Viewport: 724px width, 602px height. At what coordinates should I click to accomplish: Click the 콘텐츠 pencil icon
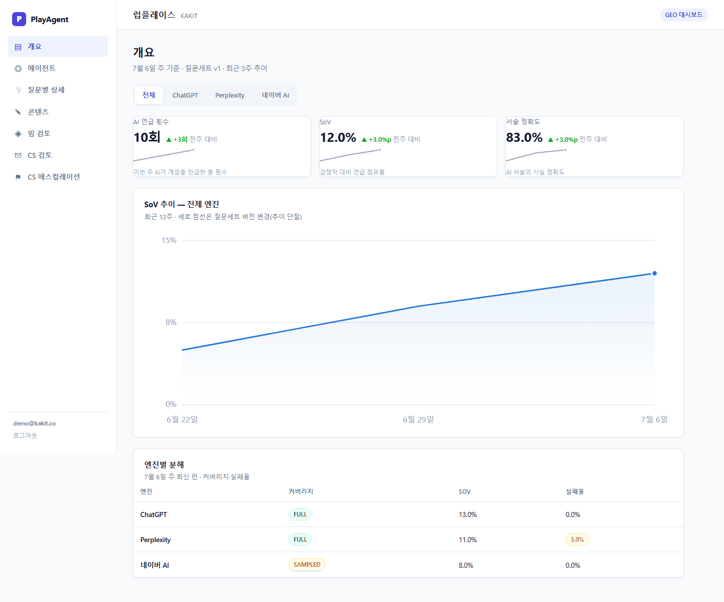18,112
